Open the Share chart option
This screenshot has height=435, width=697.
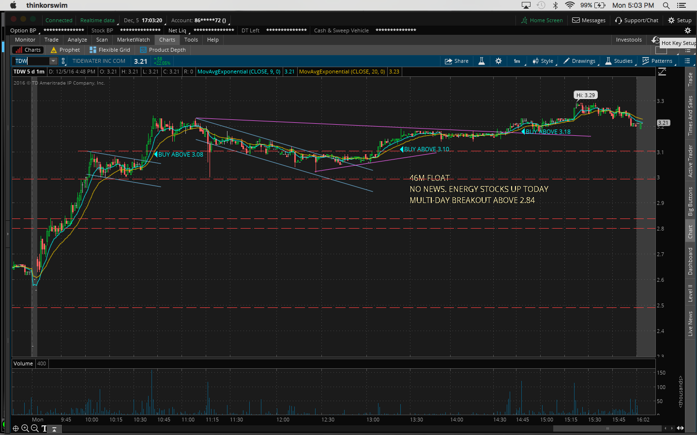[x=456, y=61]
